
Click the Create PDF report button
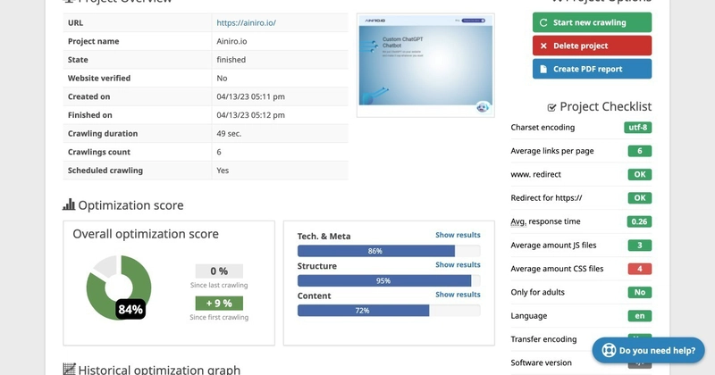592,69
